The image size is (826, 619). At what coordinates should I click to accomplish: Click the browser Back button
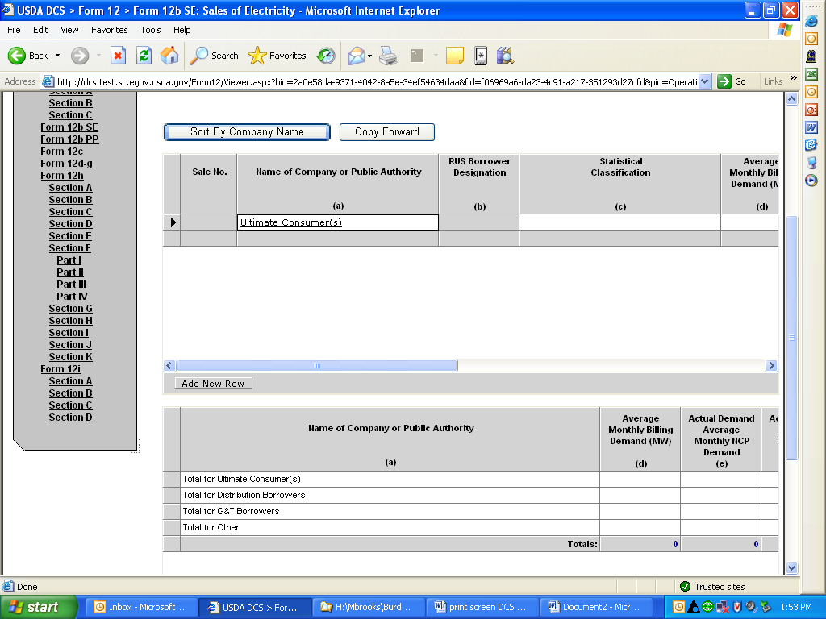28,56
